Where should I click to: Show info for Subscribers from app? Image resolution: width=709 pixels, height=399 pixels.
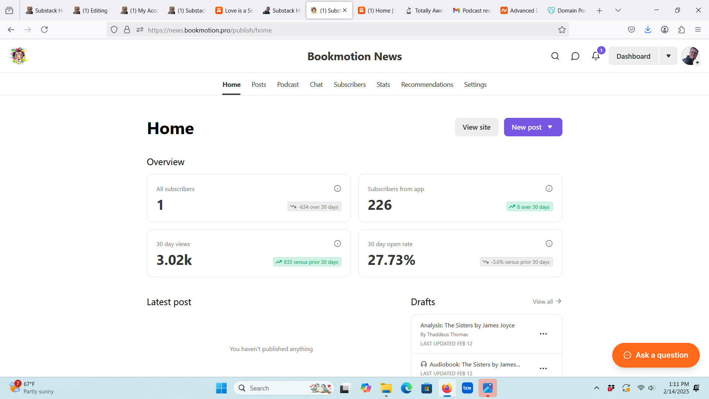pos(549,188)
